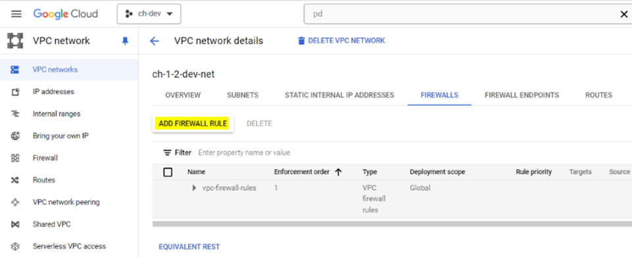The height and width of the screenshot is (258, 632).
Task: Sort by Enforcement order arrow
Action: point(338,172)
